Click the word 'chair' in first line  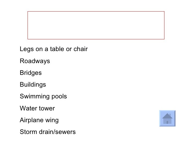pyautogui.click(x=81, y=49)
